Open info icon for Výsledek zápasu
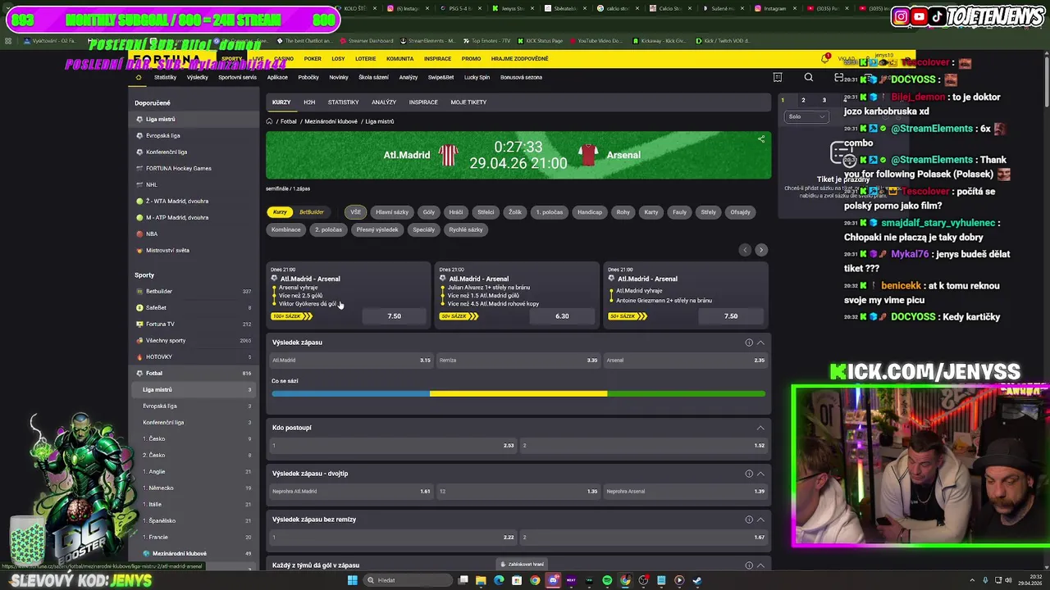The width and height of the screenshot is (1050, 590). point(749,343)
